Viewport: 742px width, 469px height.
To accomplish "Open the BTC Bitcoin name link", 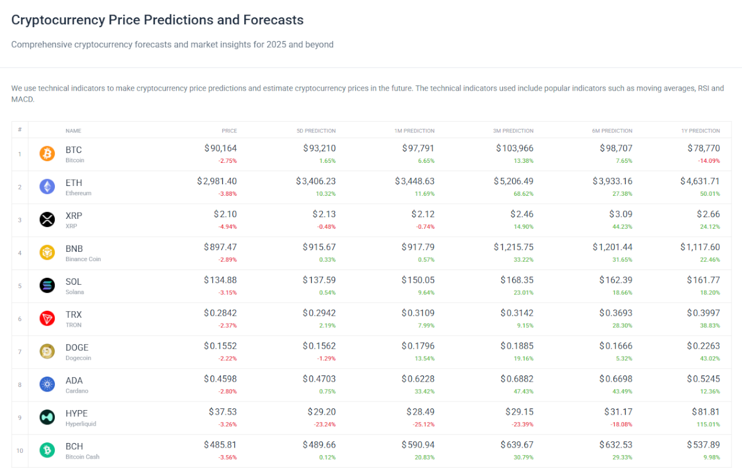I will (x=74, y=154).
